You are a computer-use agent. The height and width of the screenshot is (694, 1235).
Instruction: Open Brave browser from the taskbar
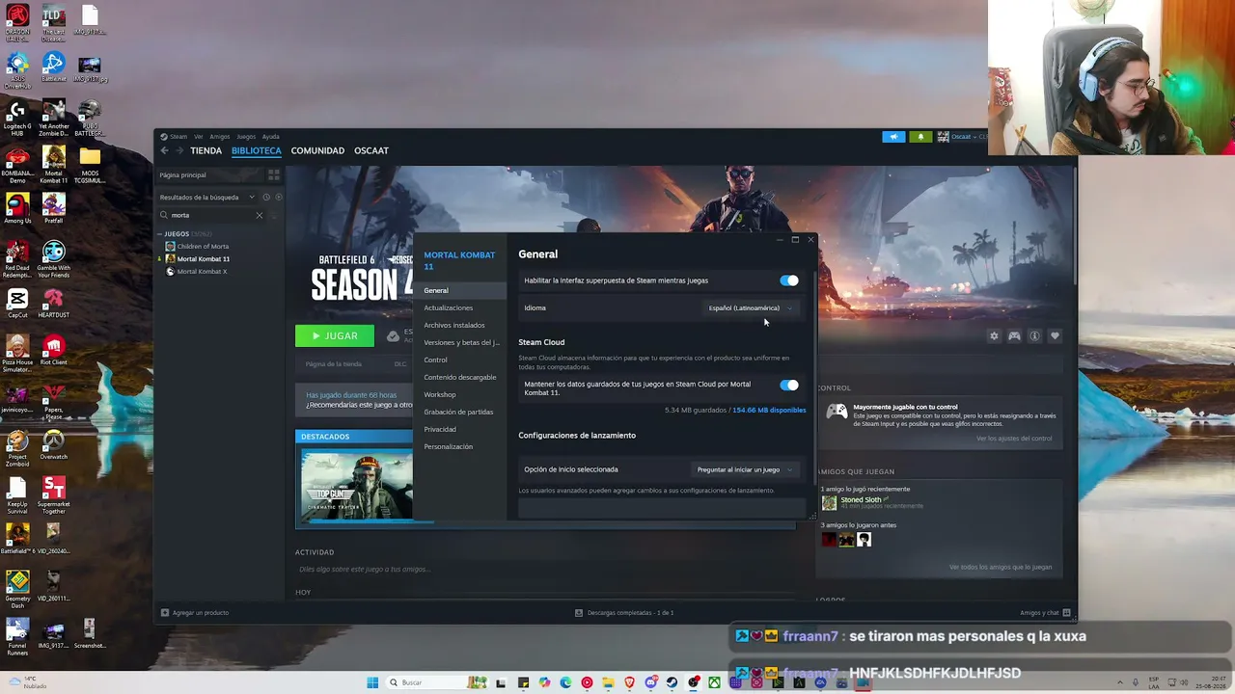[630, 682]
